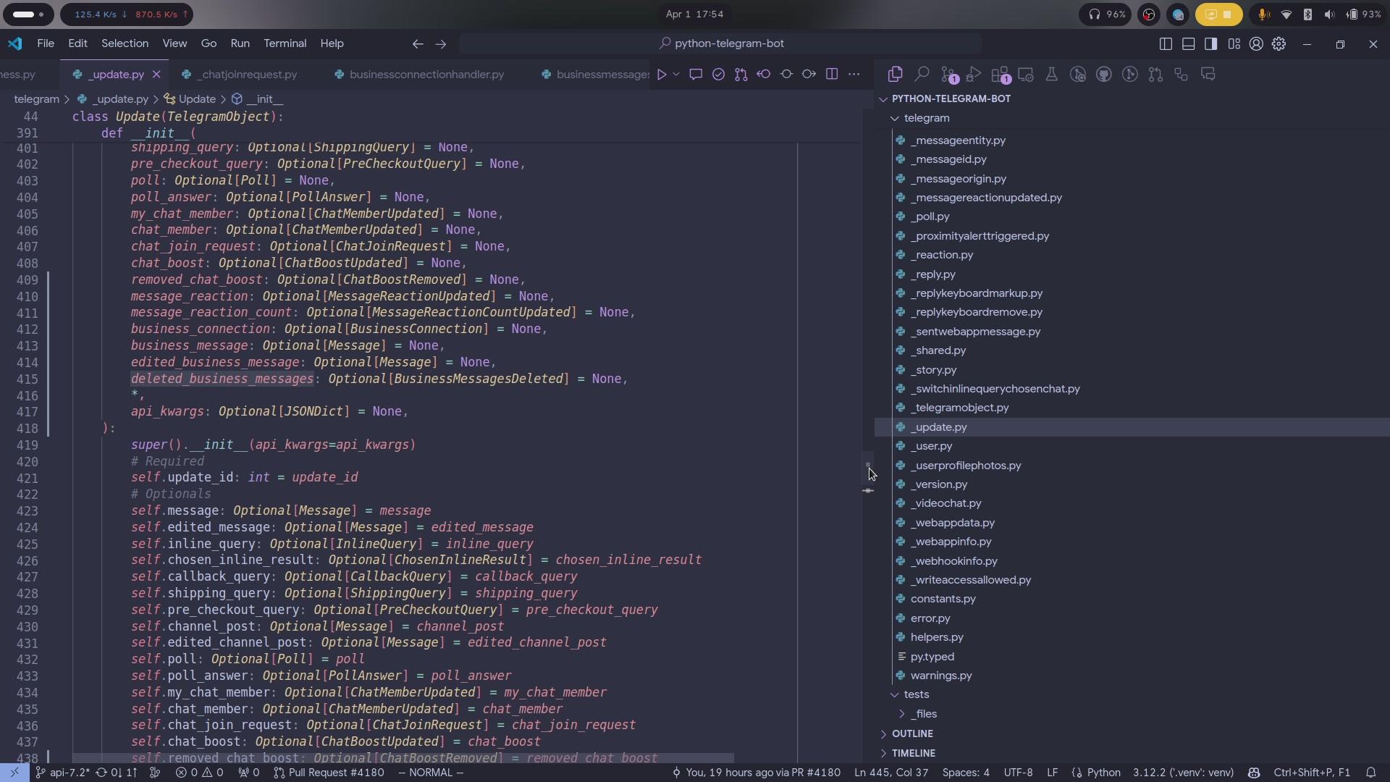Synchronize changes 0↓ 1↑ in status bar
Image resolution: width=1390 pixels, height=782 pixels.
tap(117, 773)
